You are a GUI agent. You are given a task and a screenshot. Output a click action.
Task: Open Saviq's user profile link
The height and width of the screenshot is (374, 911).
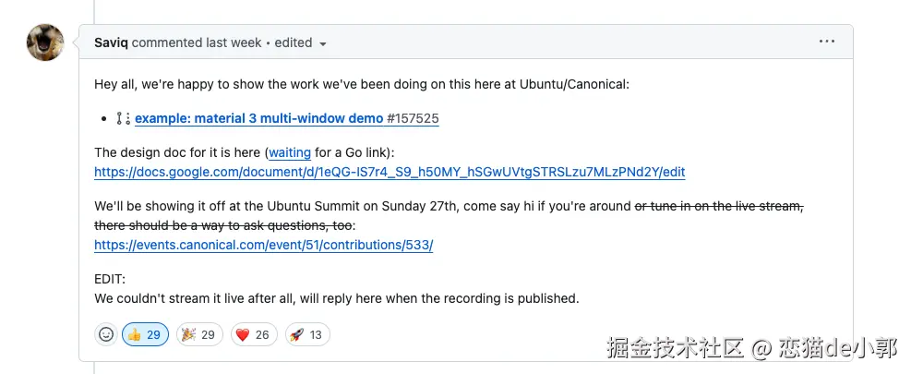point(112,42)
